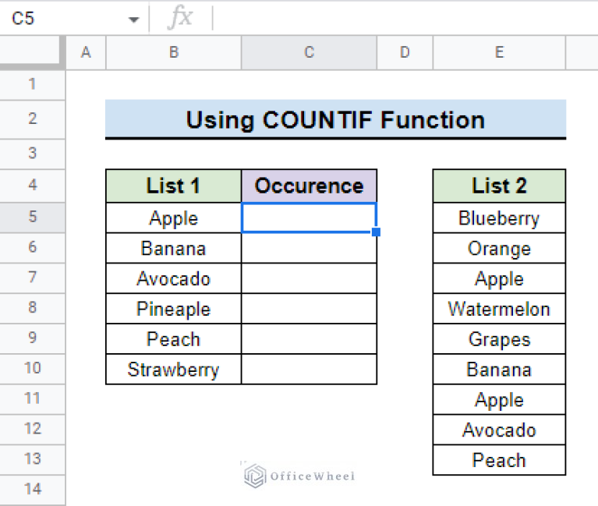The height and width of the screenshot is (506, 598).
Task: Select row 6 header
Action: 33,247
